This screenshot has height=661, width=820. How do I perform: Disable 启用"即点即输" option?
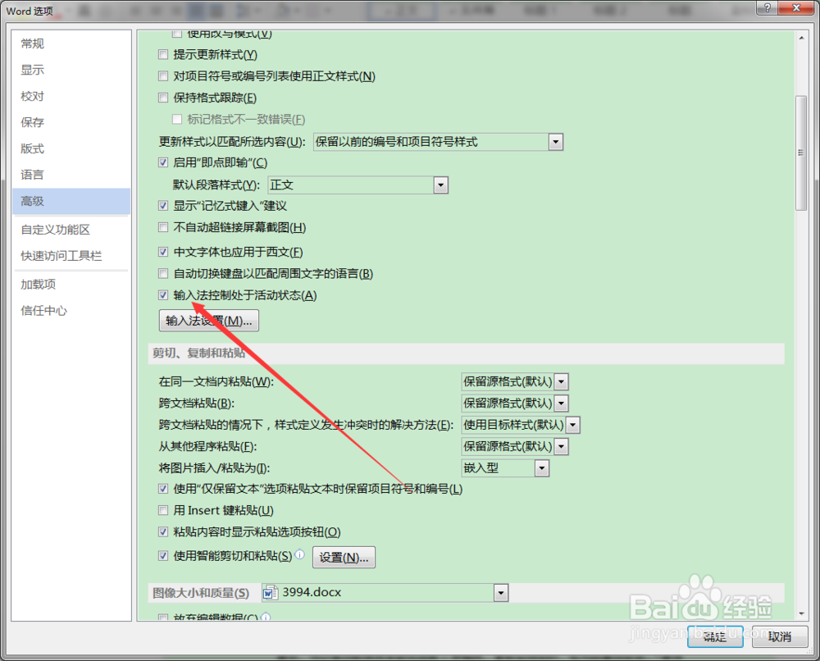(x=162, y=162)
